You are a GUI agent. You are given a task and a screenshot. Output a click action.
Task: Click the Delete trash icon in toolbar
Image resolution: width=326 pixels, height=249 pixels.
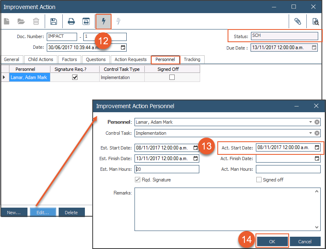click(36, 21)
